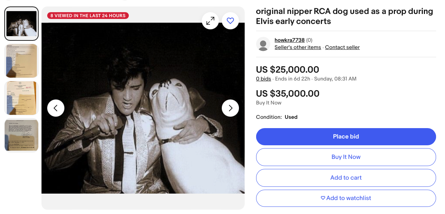445x214 pixels.
Task: Click the heart icon on the main photo
Action: 230,21
